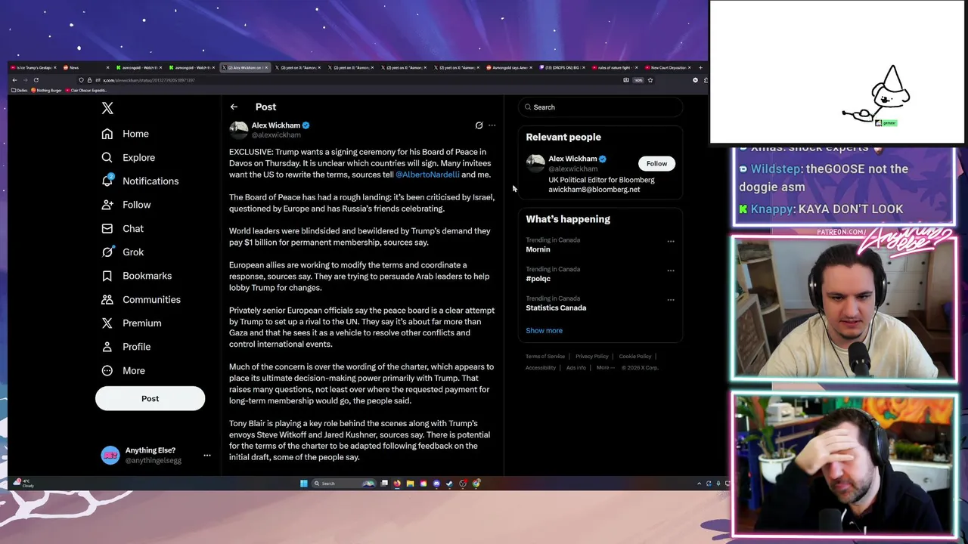Click the X Search field
Viewport: 968px width, 544px height.
[x=600, y=107]
